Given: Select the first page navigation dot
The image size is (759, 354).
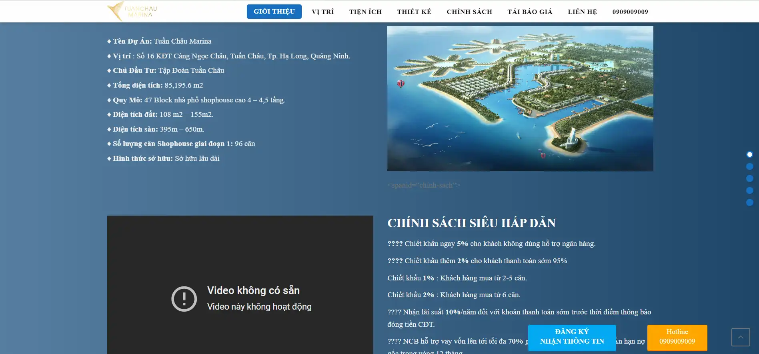Looking at the screenshot, I should click(750, 154).
